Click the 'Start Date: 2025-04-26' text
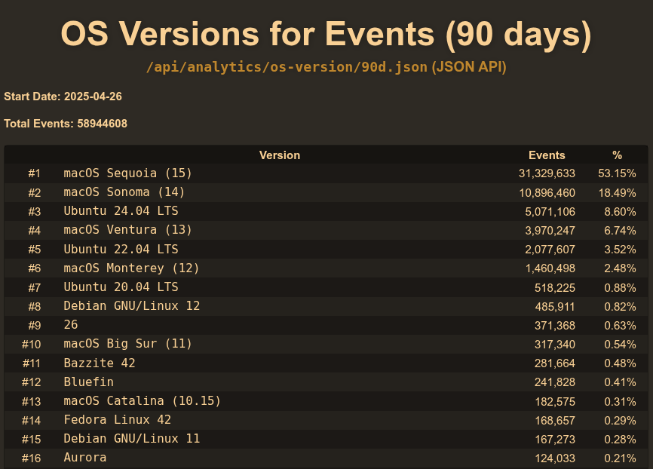The width and height of the screenshot is (653, 469). click(63, 97)
